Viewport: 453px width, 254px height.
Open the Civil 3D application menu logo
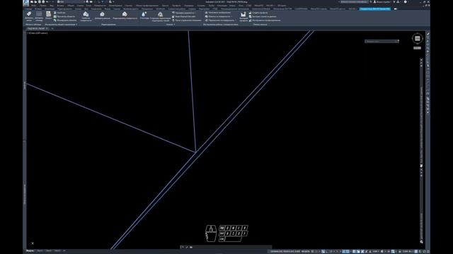coord(26,3)
